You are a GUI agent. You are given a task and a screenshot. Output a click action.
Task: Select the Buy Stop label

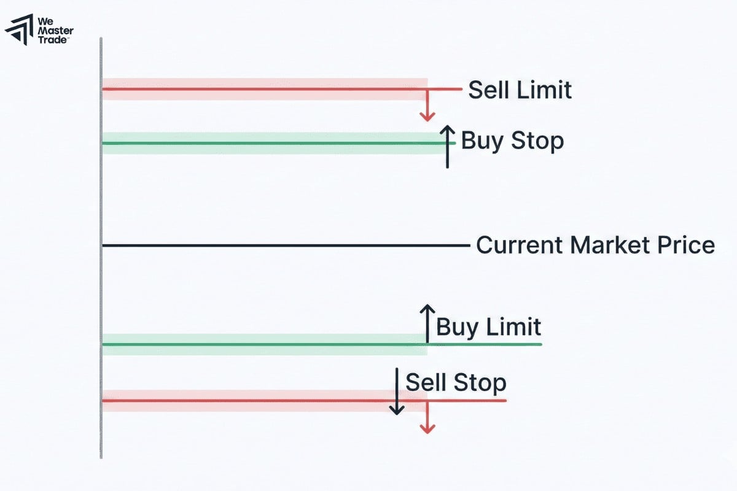tap(512, 141)
